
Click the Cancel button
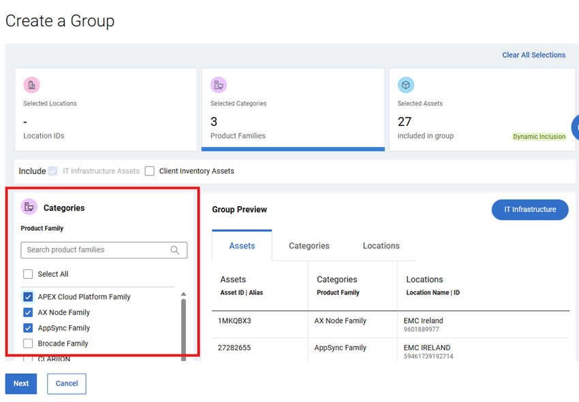[x=67, y=384]
